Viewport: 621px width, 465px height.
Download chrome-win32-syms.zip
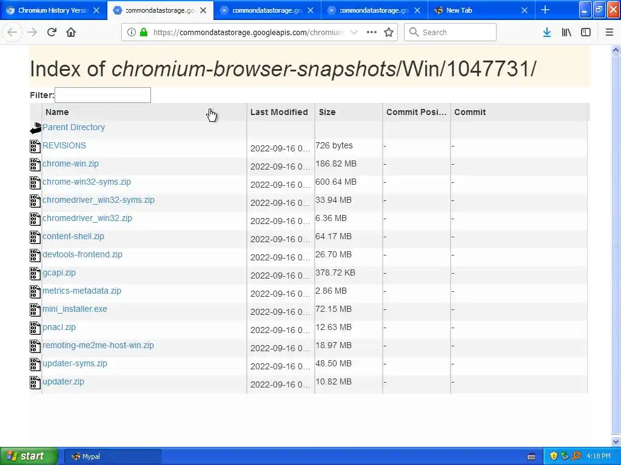tap(87, 182)
